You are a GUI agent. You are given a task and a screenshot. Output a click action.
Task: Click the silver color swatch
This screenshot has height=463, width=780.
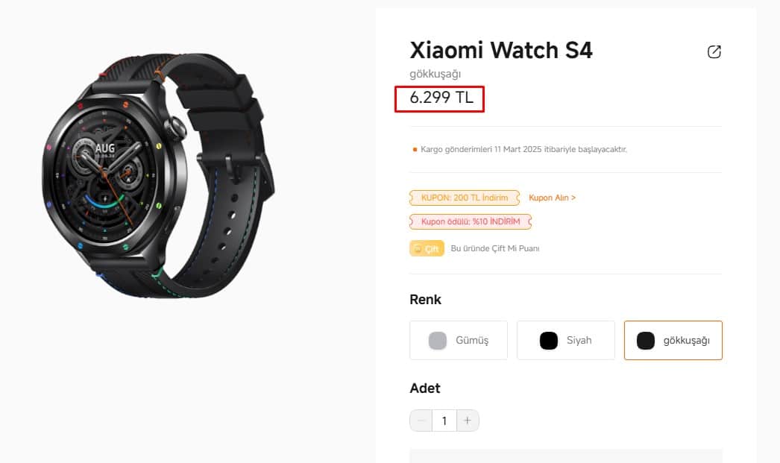(438, 341)
